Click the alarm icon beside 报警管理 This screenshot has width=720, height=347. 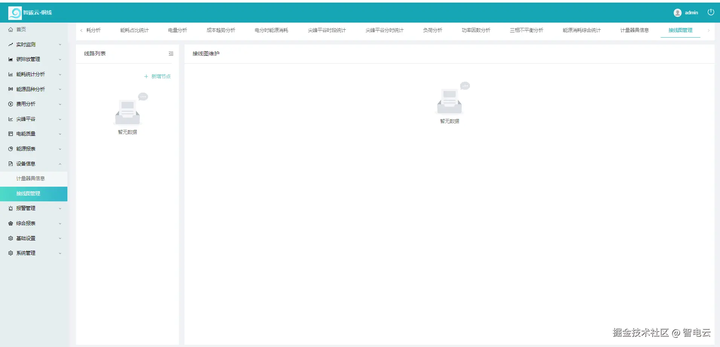pos(11,208)
